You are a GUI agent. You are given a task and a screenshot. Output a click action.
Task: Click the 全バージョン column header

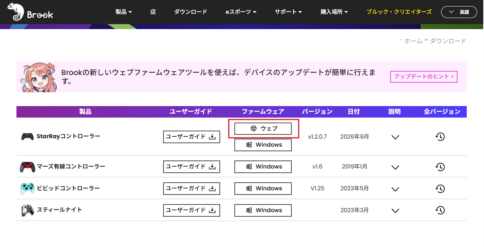click(442, 112)
